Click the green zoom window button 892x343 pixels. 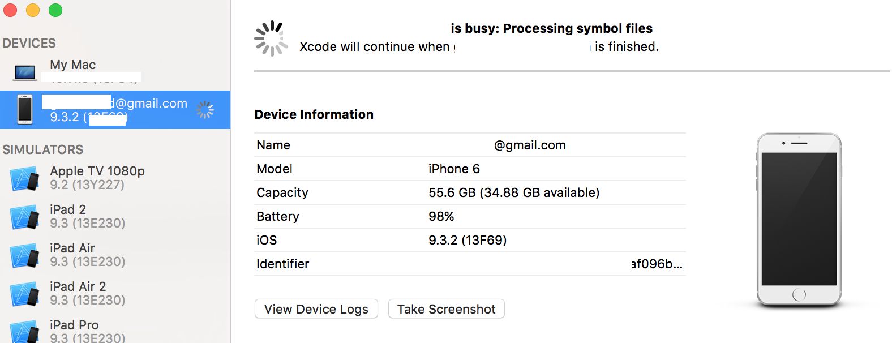[x=55, y=10]
